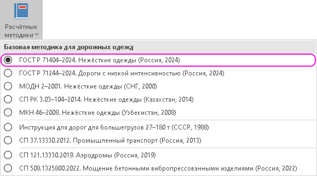Click the Расчётные методики button label
The width and height of the screenshot is (317, 176).
(x=21, y=31)
